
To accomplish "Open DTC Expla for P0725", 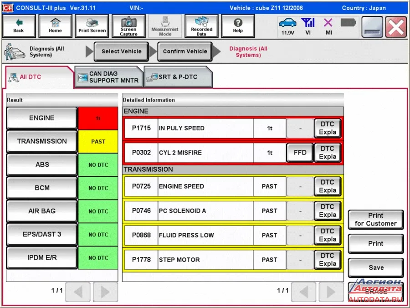I will [328, 186].
